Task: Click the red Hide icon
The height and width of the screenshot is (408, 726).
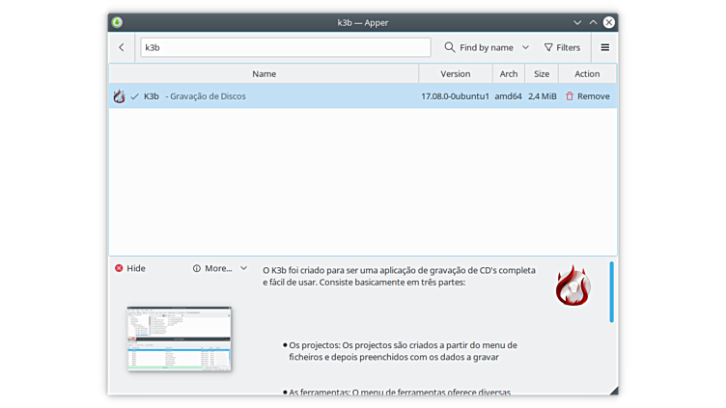Action: [119, 268]
